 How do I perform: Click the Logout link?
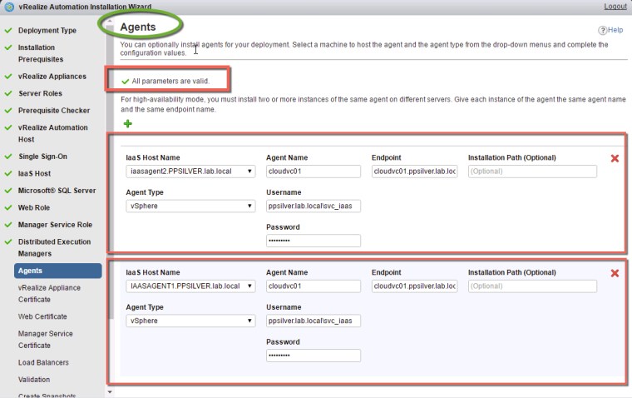pos(615,6)
